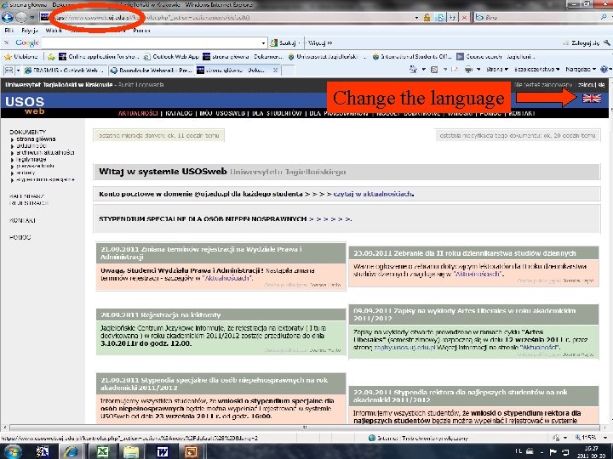Click the Google toolbar Szukaj button
This screenshot has width=613, height=459.
pyautogui.click(x=284, y=43)
